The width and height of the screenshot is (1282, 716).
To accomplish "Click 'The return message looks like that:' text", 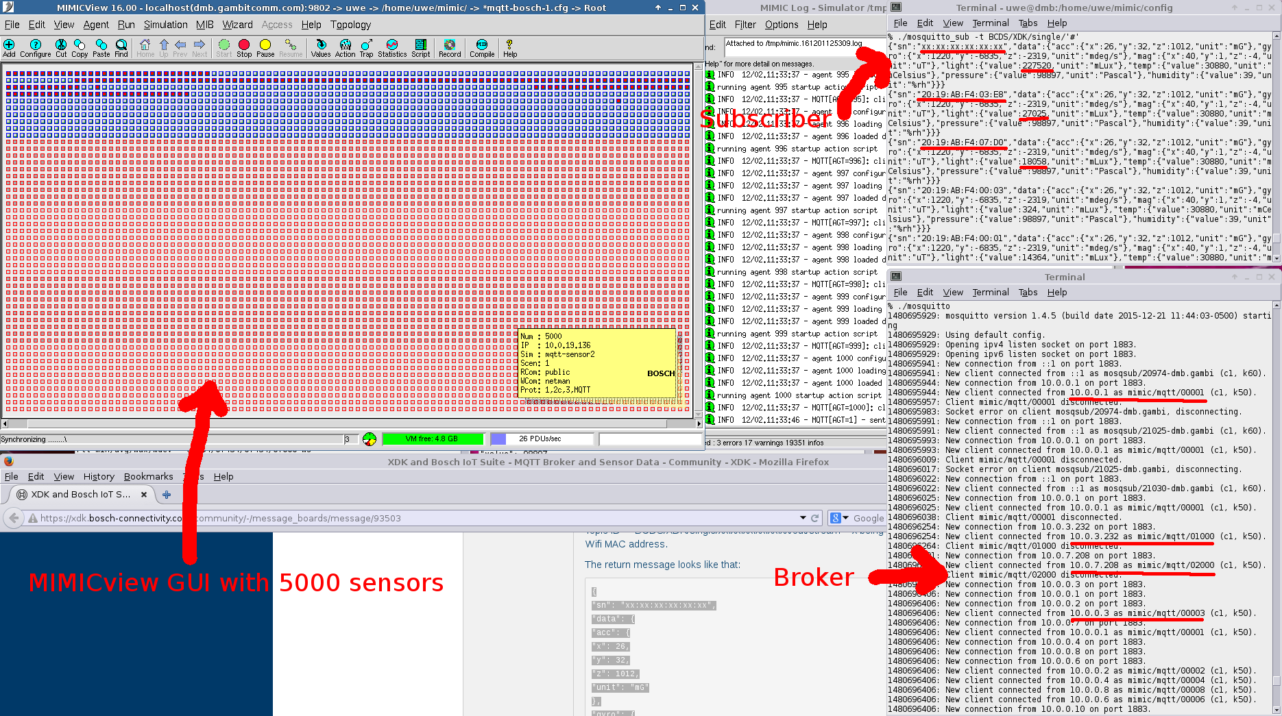I will click(x=662, y=565).
